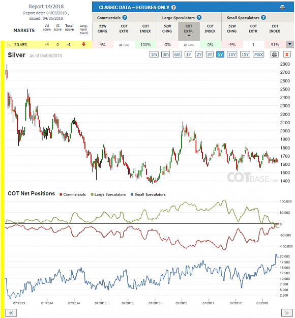Sort by the Long-term trend column
Image resolution: width=295 pixels, height=318 pixels.
click(83, 29)
